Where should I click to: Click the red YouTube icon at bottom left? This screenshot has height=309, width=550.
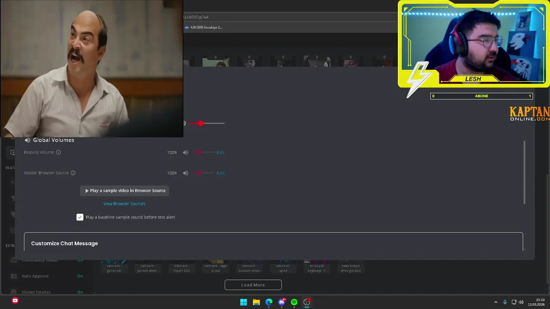click(x=15, y=300)
